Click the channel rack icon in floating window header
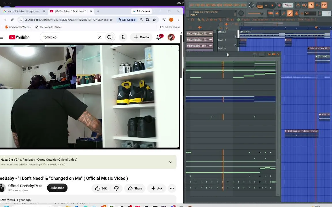 274,54
